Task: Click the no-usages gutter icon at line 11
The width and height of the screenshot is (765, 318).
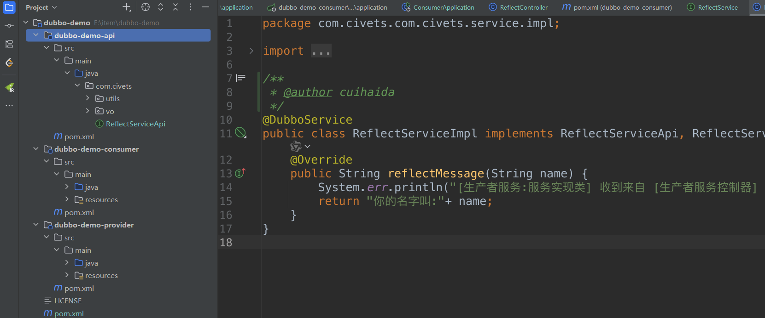Action: coord(240,133)
